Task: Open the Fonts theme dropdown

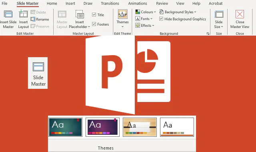Action: [x=144, y=19]
